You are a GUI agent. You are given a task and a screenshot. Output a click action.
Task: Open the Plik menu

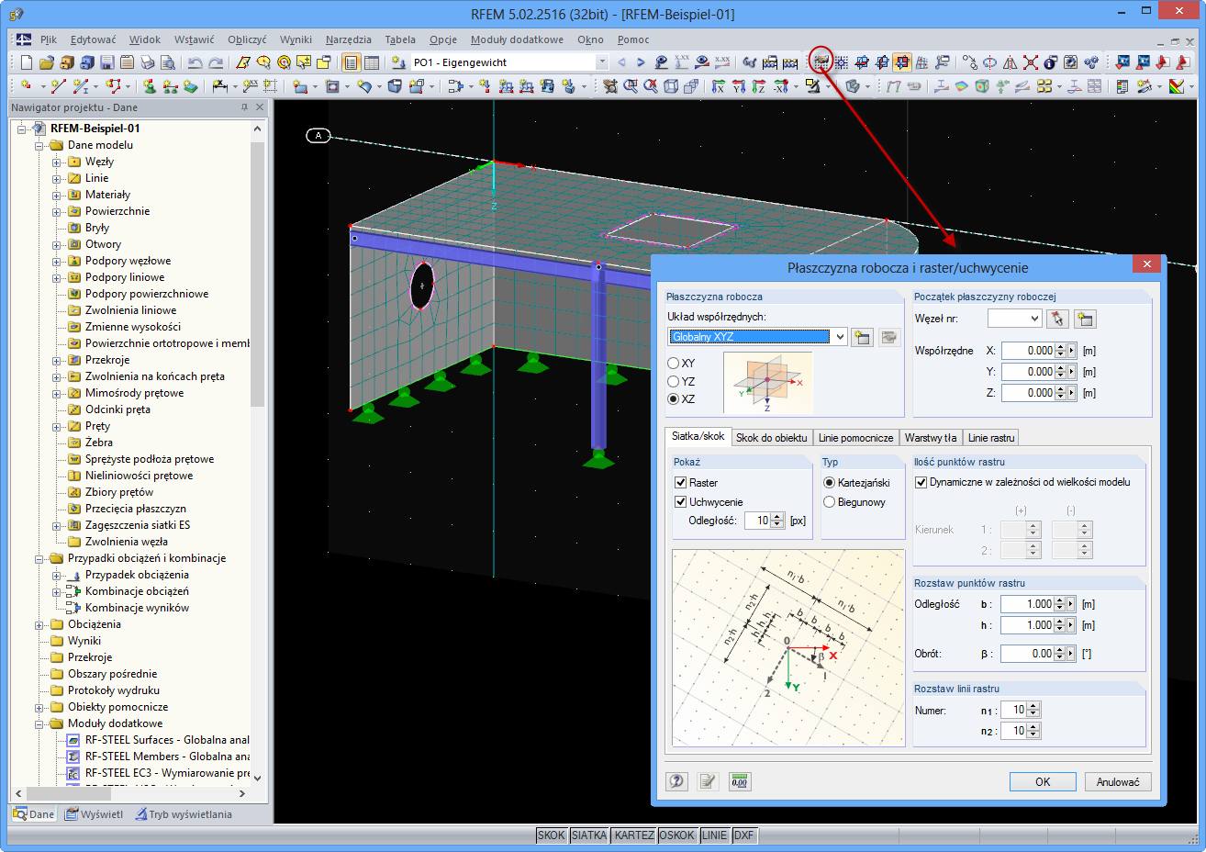coord(49,39)
